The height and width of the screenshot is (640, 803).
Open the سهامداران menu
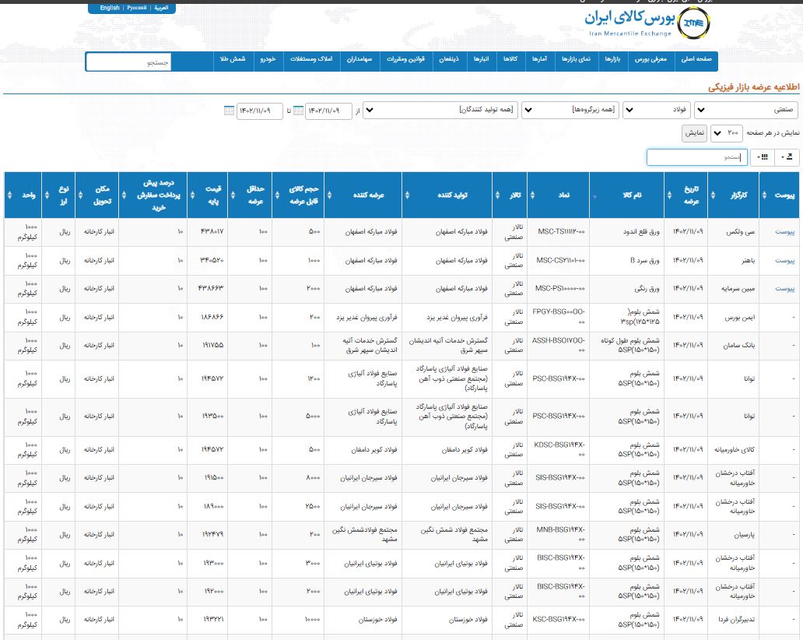click(x=359, y=59)
